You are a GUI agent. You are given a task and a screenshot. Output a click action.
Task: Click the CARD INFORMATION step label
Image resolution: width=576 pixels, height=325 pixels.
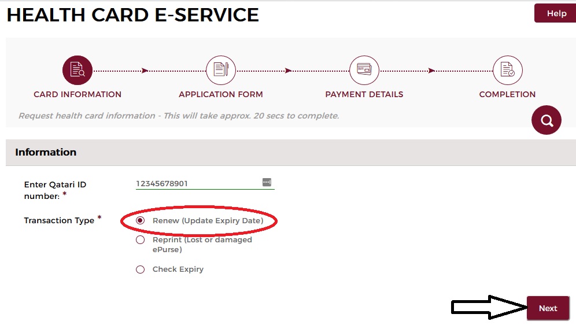[77, 94]
